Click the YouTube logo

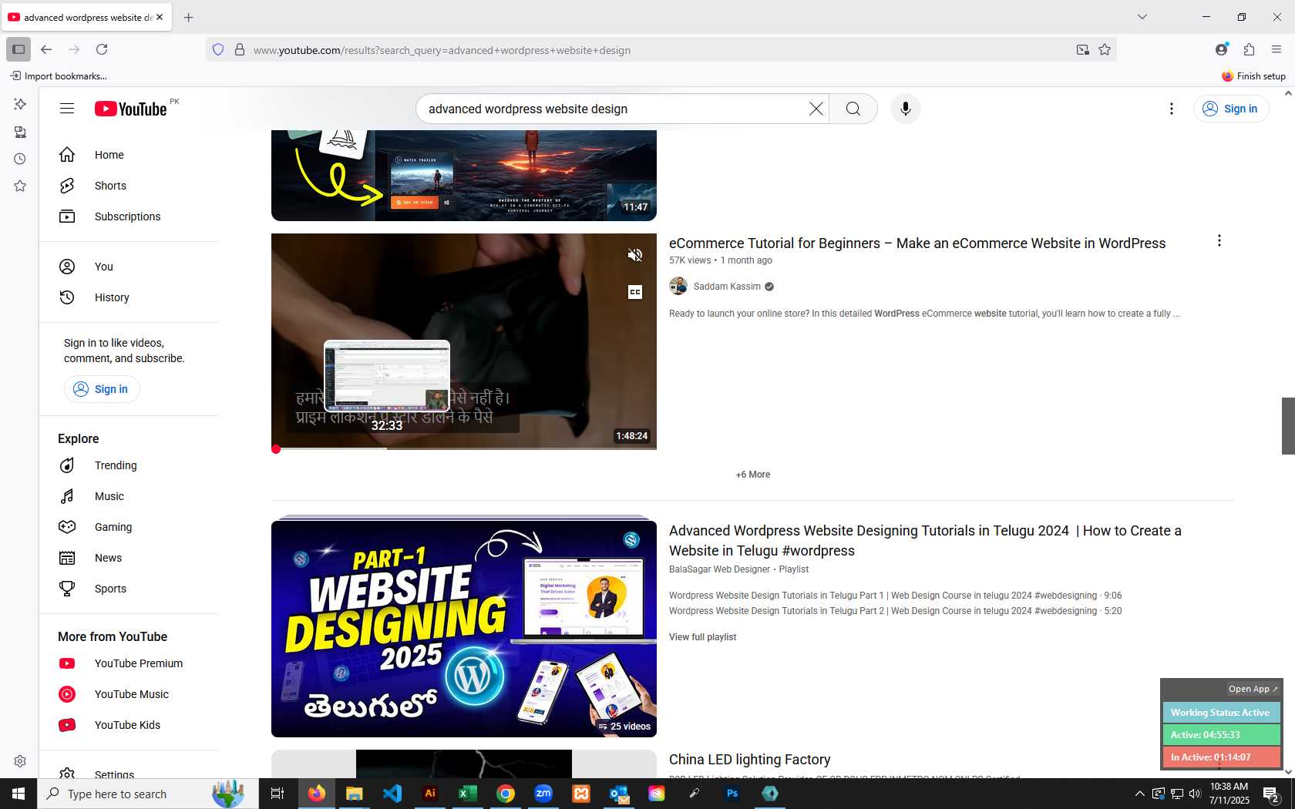131,109
